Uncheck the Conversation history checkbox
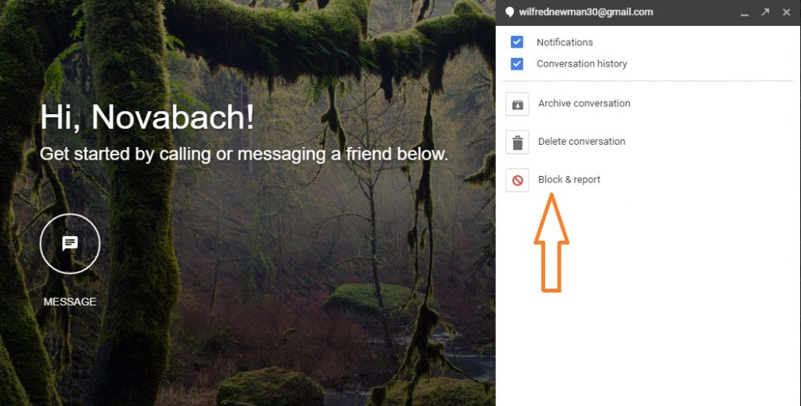Viewport: 801px width, 406px height. coord(517,64)
